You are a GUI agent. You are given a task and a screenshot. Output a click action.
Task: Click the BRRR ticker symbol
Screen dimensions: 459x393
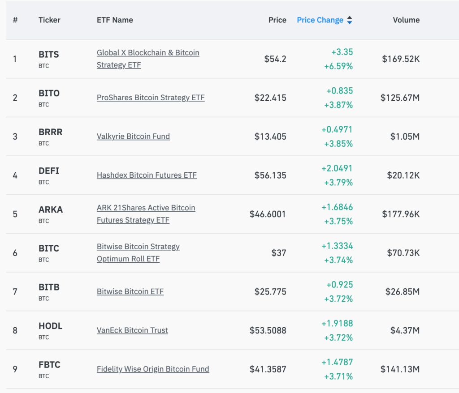[50, 132]
